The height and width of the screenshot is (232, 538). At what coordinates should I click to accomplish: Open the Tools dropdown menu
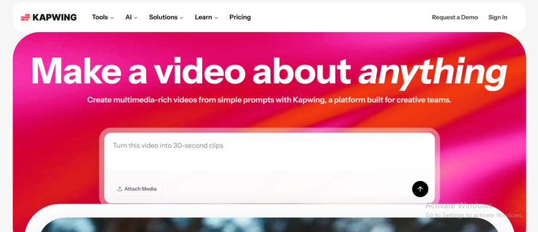click(x=103, y=17)
